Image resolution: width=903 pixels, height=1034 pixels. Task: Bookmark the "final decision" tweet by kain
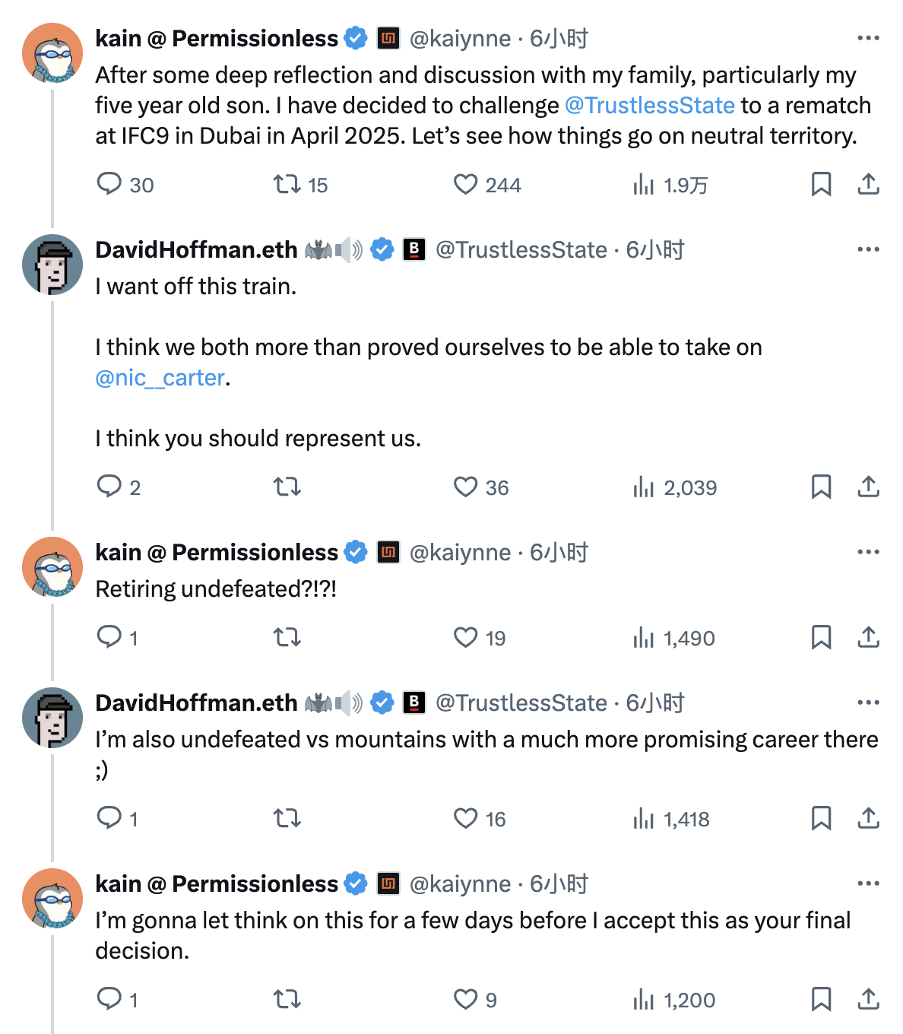[821, 999]
